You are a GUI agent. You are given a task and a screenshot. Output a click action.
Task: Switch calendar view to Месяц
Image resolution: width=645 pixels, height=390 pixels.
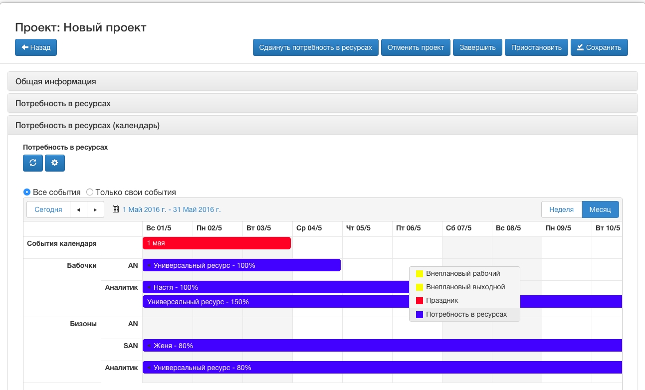(x=600, y=209)
